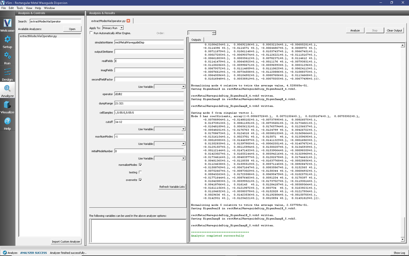409x256 pixels.
Task: Toggle the normalizeModes checkbox
Action: pos(140,165)
